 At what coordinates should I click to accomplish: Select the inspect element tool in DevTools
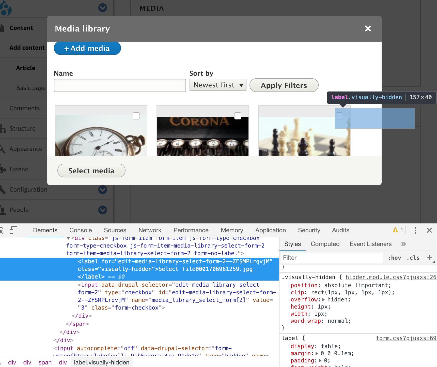pyautogui.click(x=2, y=230)
